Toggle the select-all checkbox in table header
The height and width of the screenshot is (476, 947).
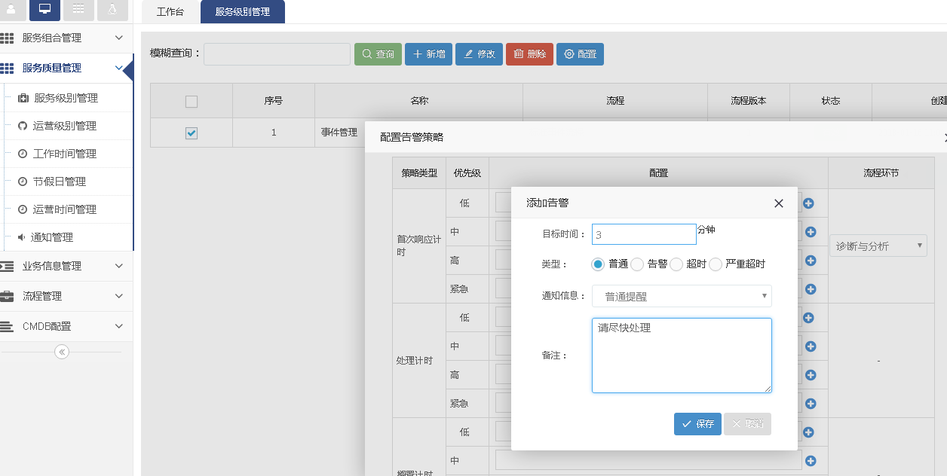(x=192, y=102)
